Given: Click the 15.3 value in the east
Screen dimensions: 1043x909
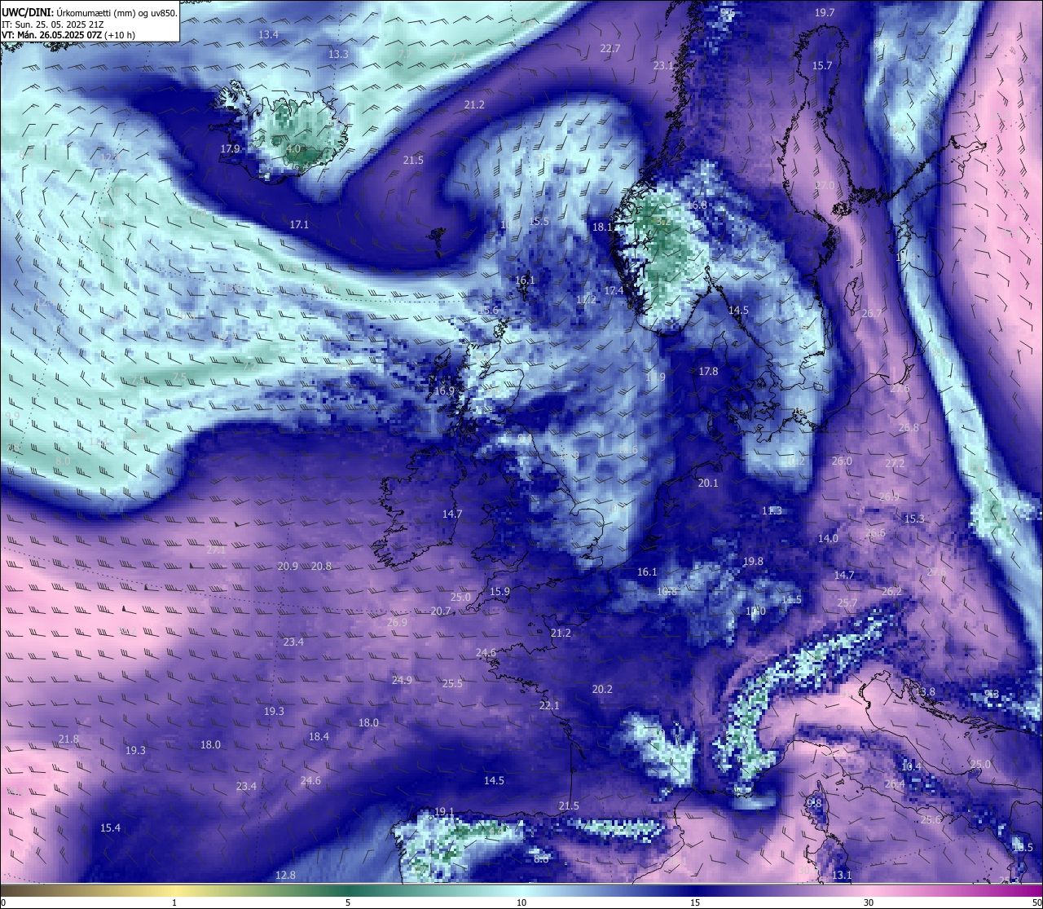Looking at the screenshot, I should [914, 519].
